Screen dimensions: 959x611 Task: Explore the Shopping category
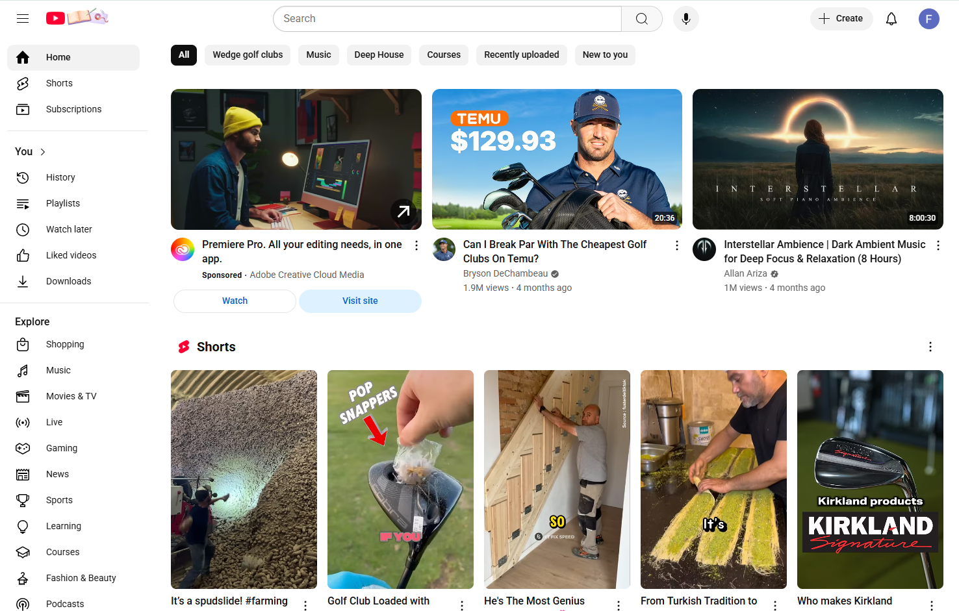(73, 344)
